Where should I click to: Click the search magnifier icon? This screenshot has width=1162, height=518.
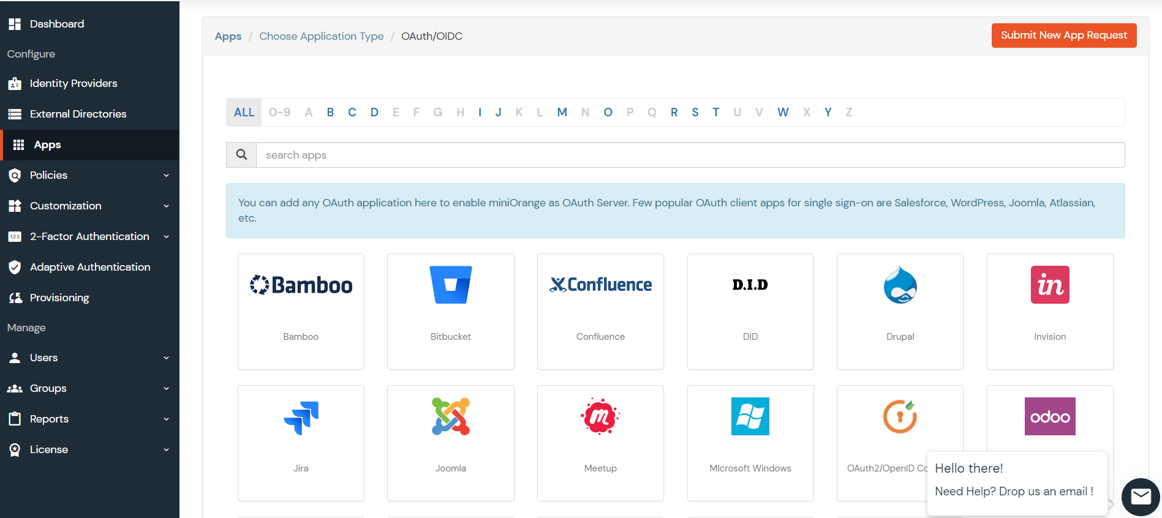coord(241,155)
